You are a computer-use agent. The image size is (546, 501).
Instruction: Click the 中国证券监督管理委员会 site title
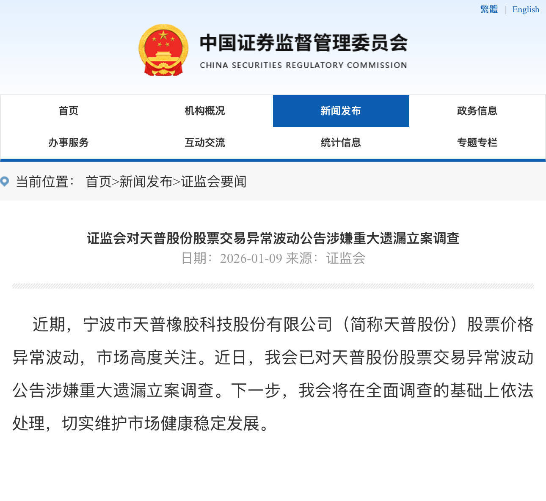tap(303, 43)
